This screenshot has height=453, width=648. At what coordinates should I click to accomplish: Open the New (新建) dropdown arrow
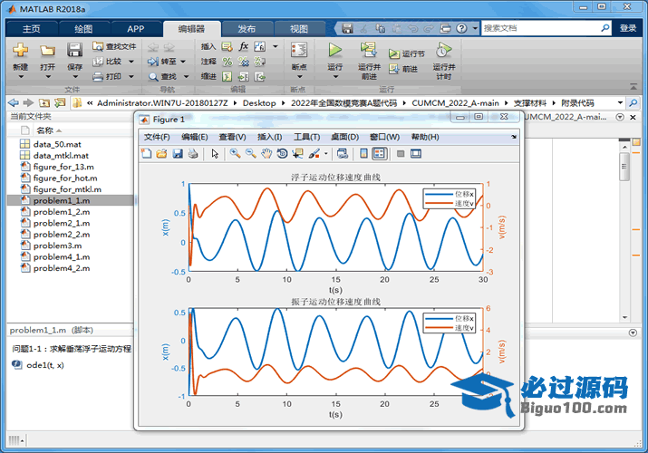tap(20, 77)
